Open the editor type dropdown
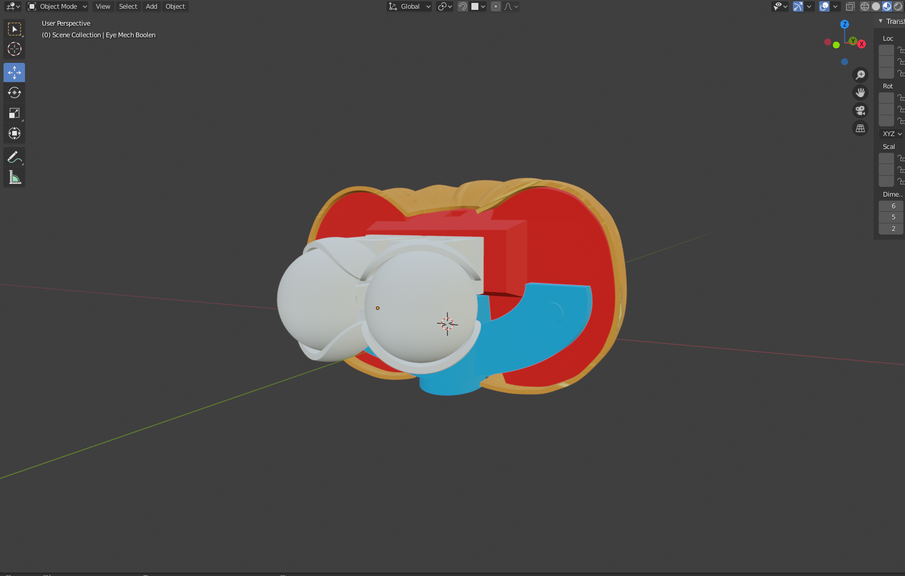The image size is (905, 576). (13, 6)
